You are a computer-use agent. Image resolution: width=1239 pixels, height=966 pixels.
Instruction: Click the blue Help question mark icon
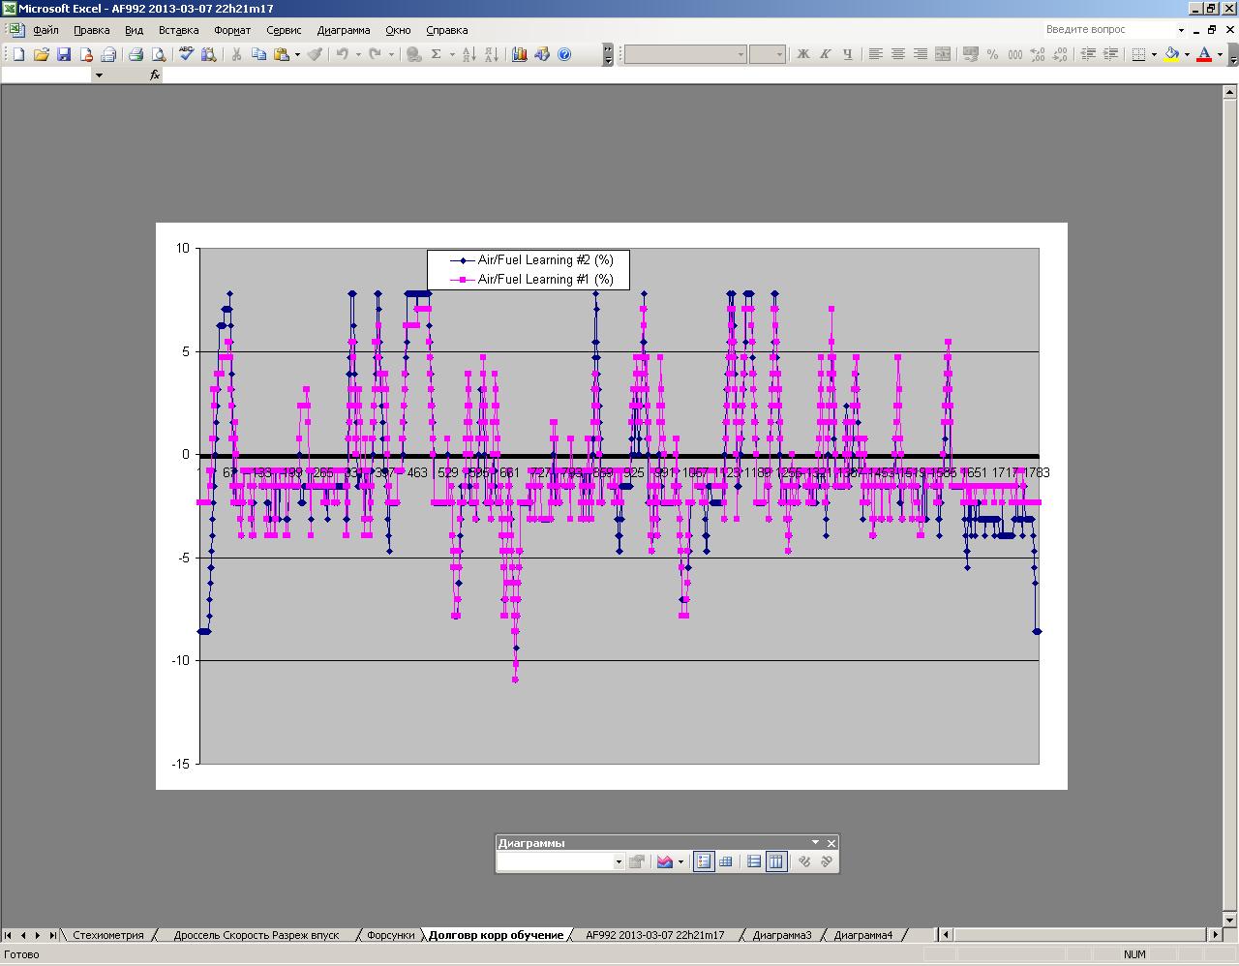click(x=565, y=54)
